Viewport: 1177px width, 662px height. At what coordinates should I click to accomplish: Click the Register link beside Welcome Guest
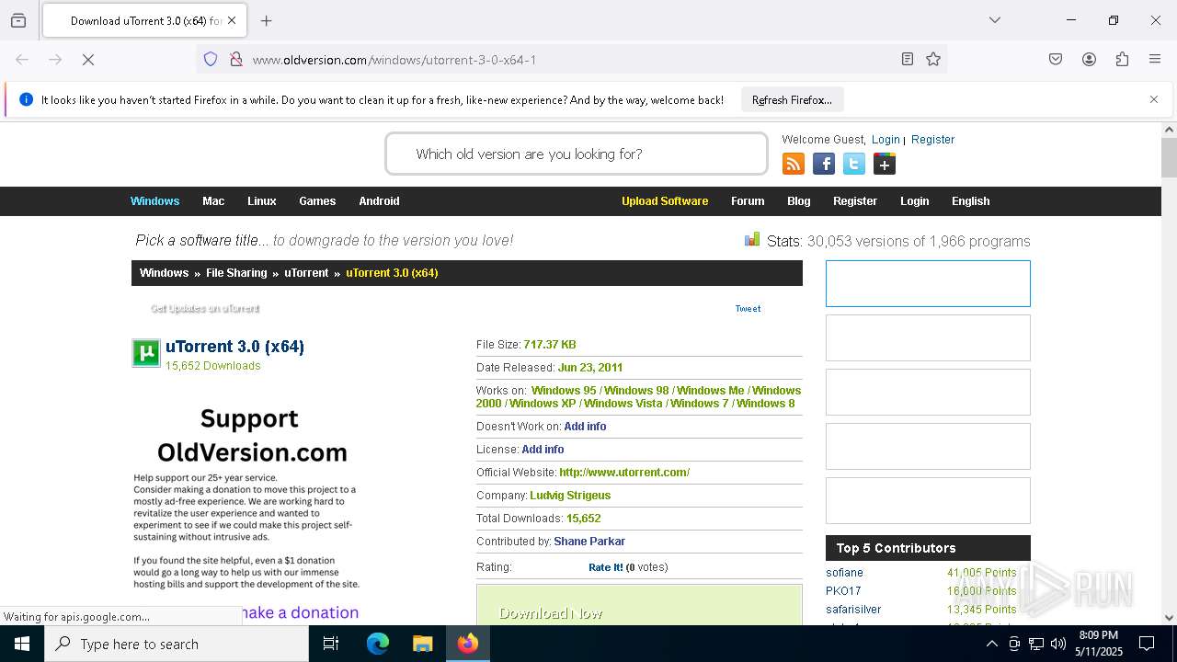(932, 140)
